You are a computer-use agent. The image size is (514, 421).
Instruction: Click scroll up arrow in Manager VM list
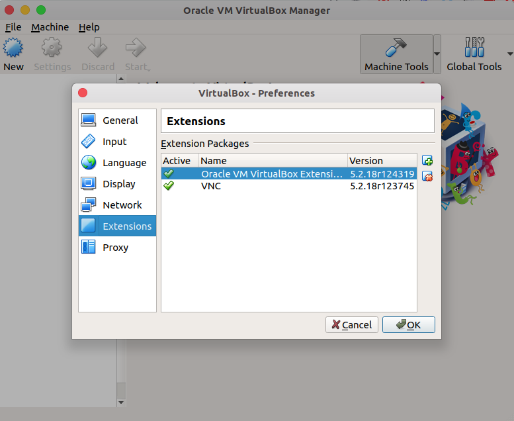(x=121, y=79)
